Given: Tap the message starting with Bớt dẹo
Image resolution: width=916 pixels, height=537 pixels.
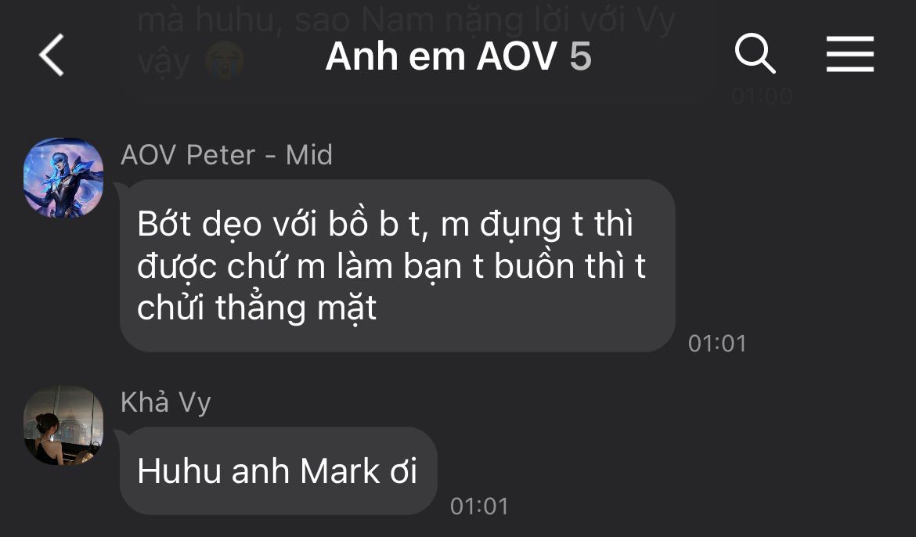Looking at the screenshot, I should 397,266.
